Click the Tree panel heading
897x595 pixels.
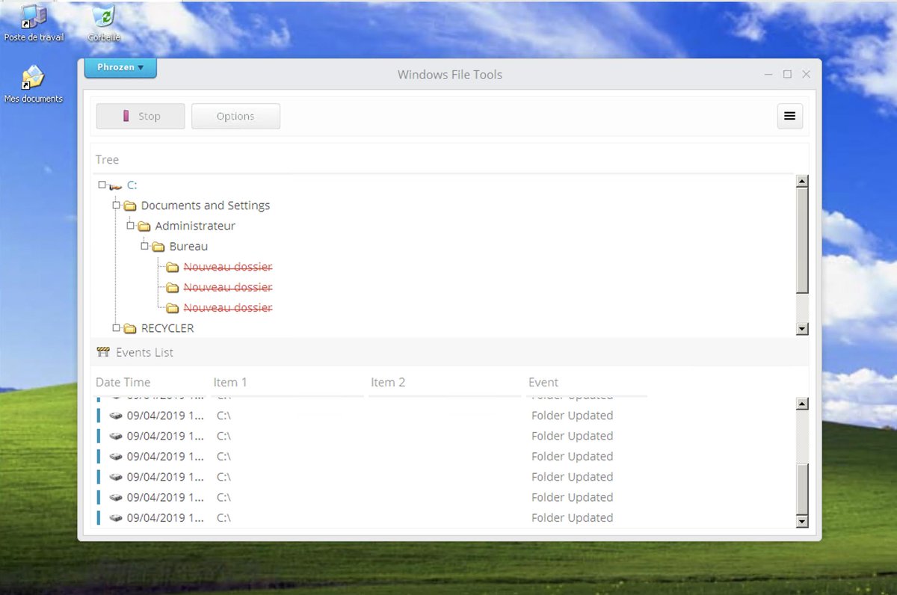point(107,159)
